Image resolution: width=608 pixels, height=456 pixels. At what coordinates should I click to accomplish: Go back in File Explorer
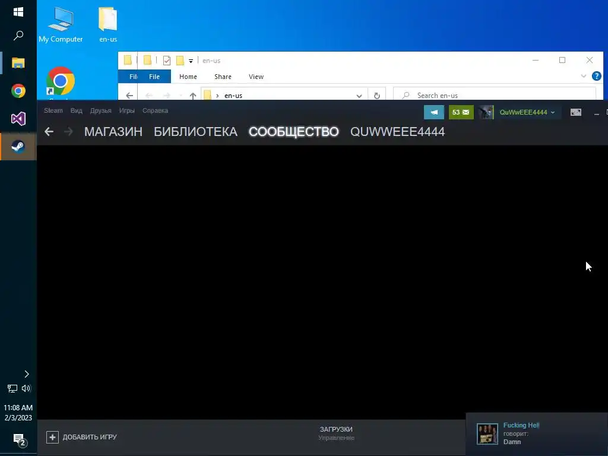click(129, 96)
